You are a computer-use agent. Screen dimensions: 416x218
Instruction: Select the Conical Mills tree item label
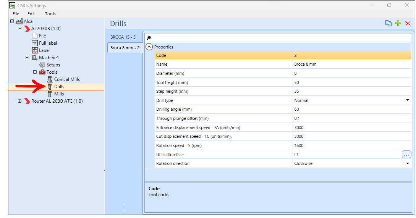pos(67,79)
